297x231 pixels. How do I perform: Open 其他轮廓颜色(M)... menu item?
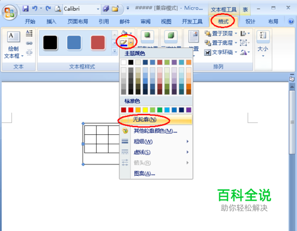[x=156, y=131]
